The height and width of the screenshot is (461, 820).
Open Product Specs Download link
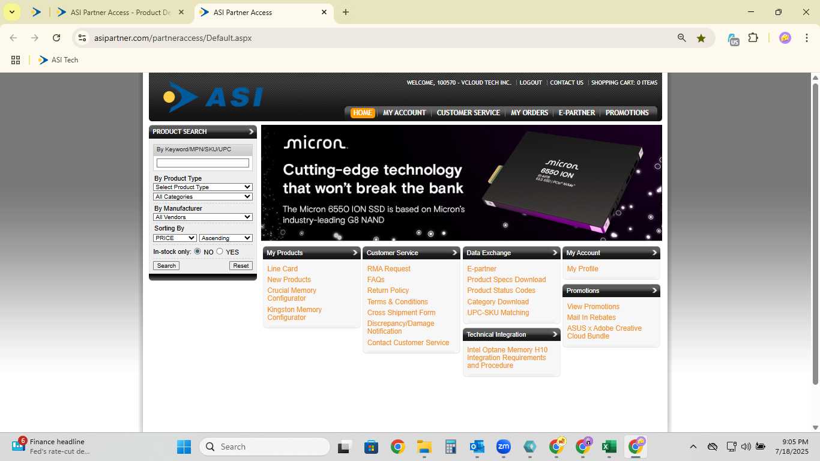507,280
